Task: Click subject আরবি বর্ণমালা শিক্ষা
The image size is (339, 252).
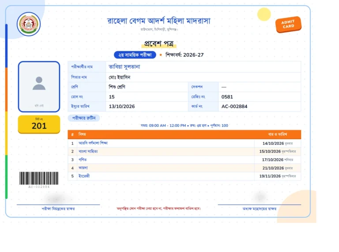Action: pos(93,143)
